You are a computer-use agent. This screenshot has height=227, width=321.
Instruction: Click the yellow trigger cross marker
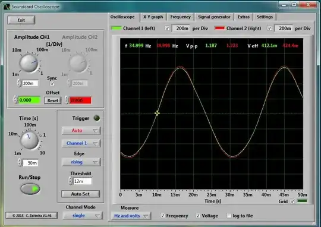[x=157, y=113]
